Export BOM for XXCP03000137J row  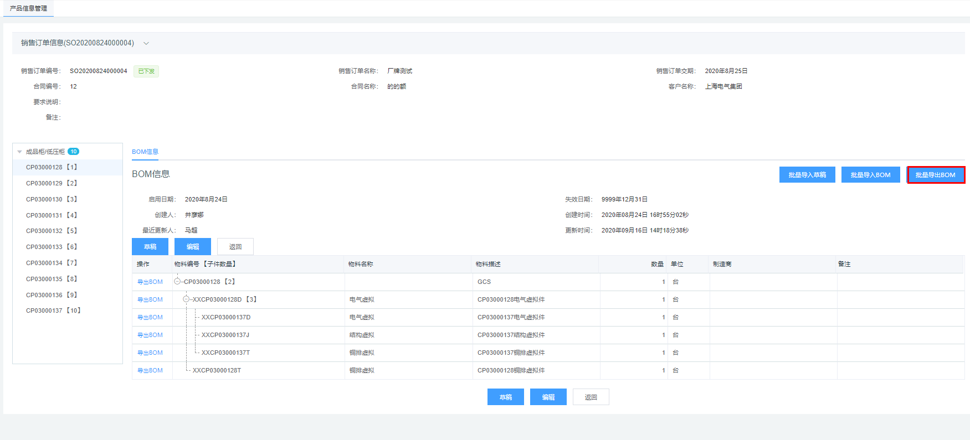point(150,335)
